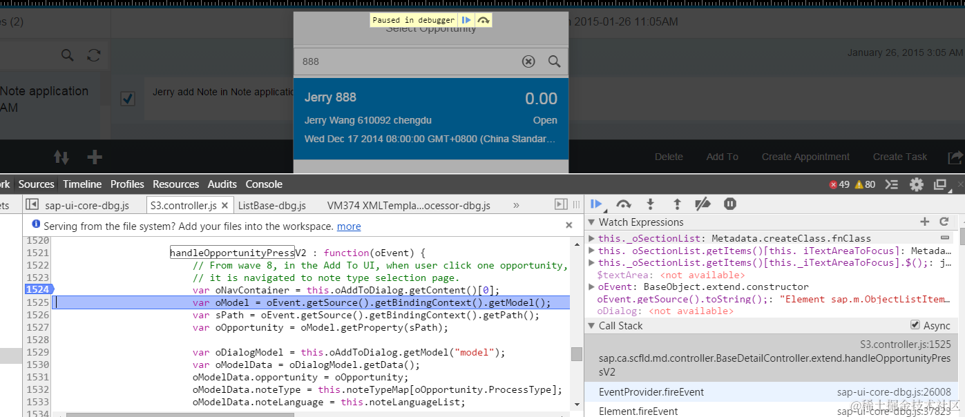965x417 pixels.
Task: Click the 'more' workspace link
Action: pos(349,226)
